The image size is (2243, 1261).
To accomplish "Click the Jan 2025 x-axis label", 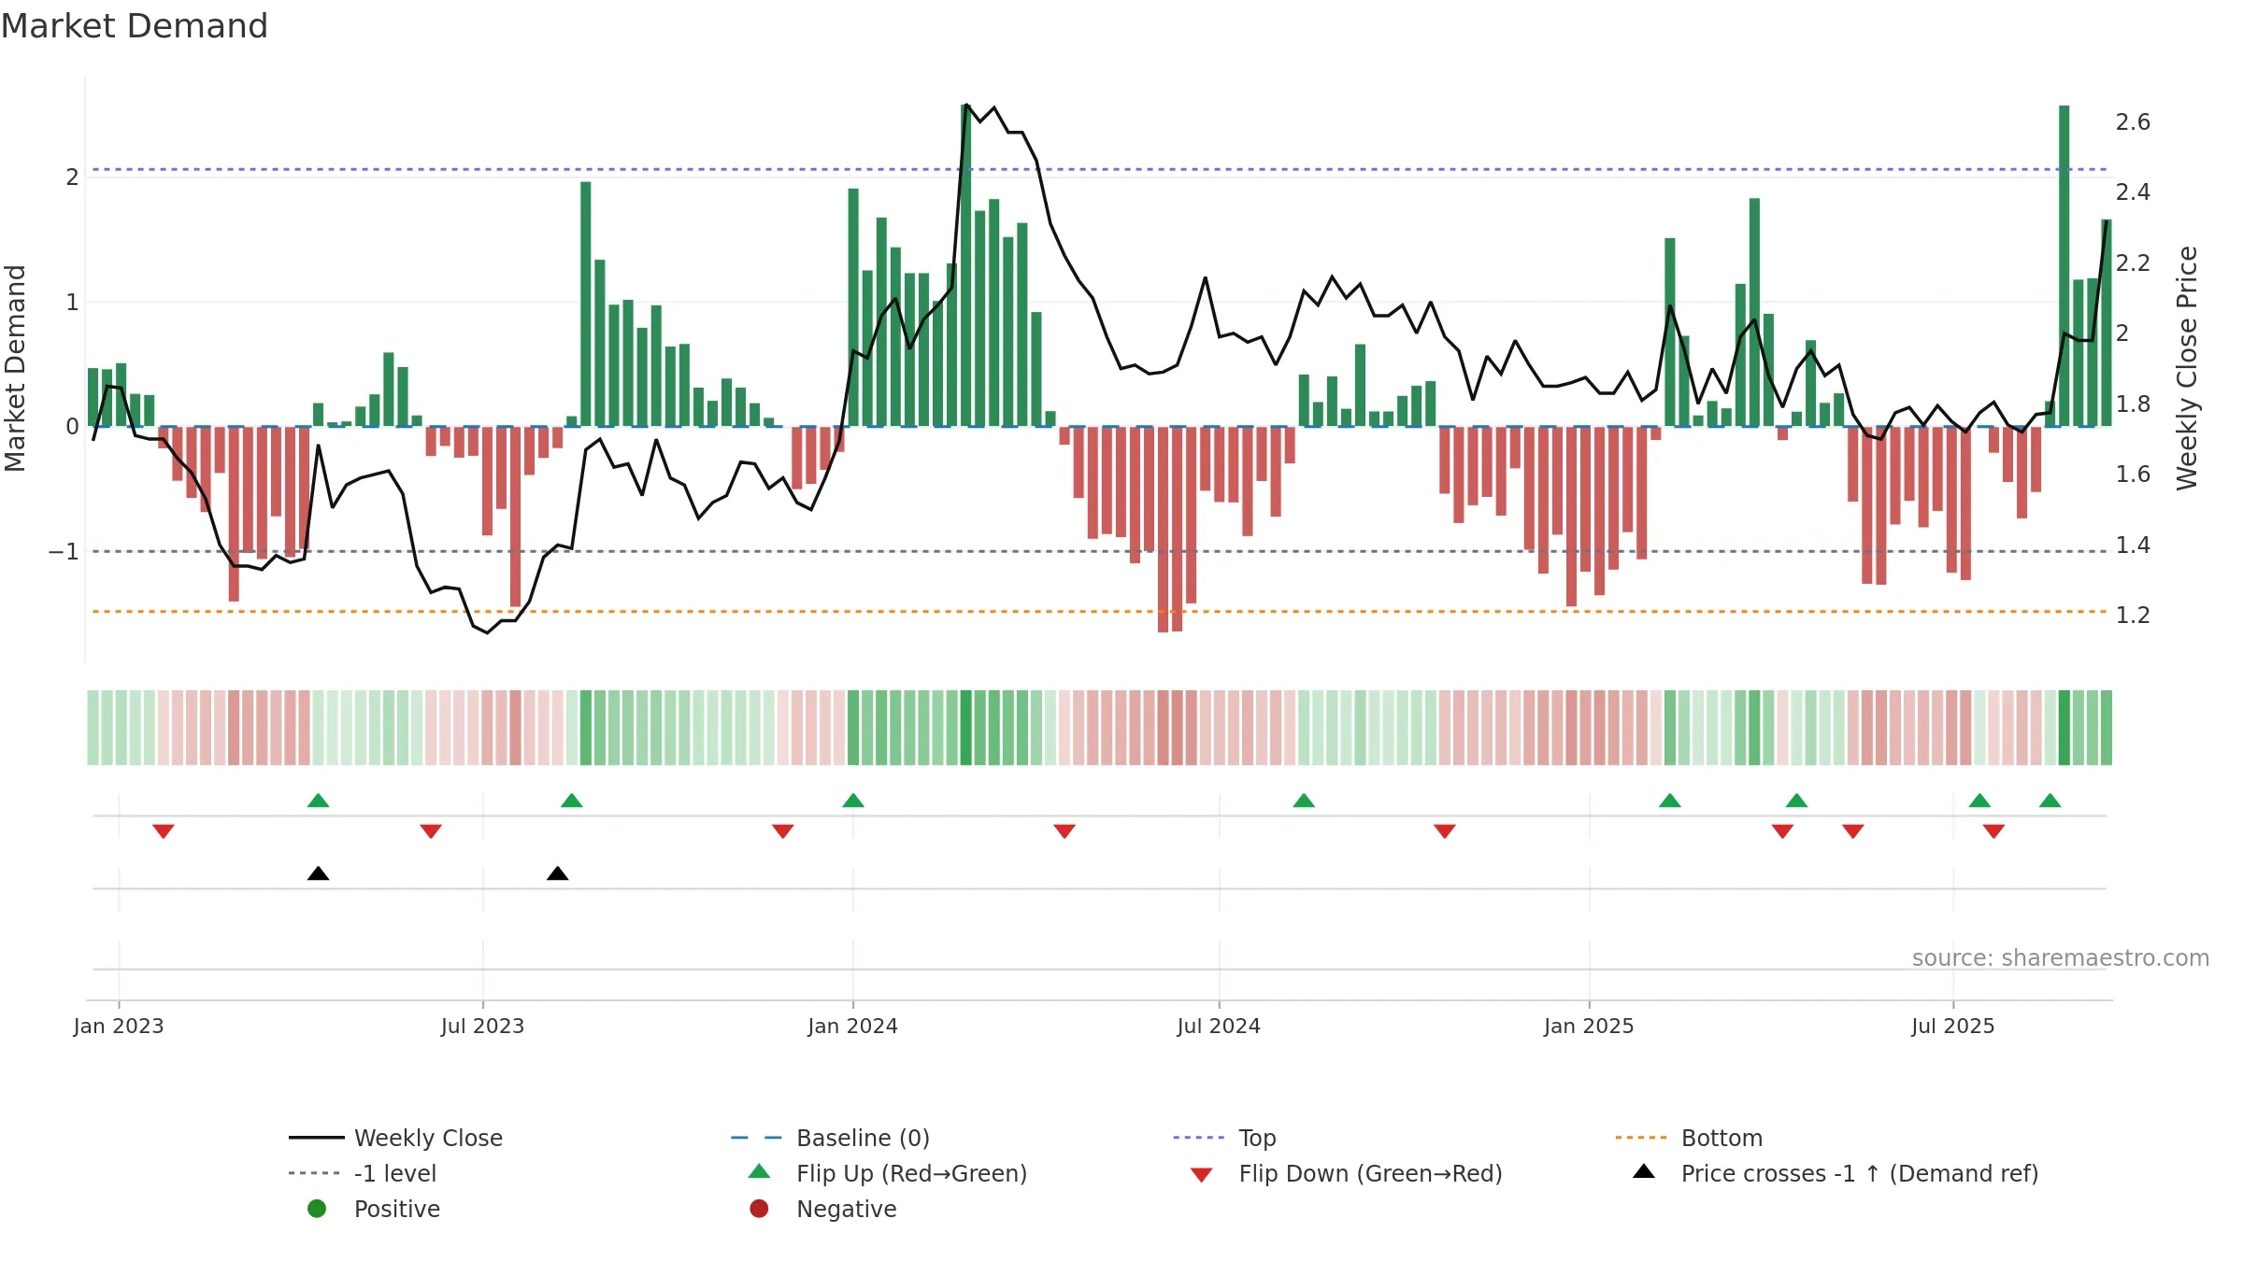I will coord(1589,1026).
